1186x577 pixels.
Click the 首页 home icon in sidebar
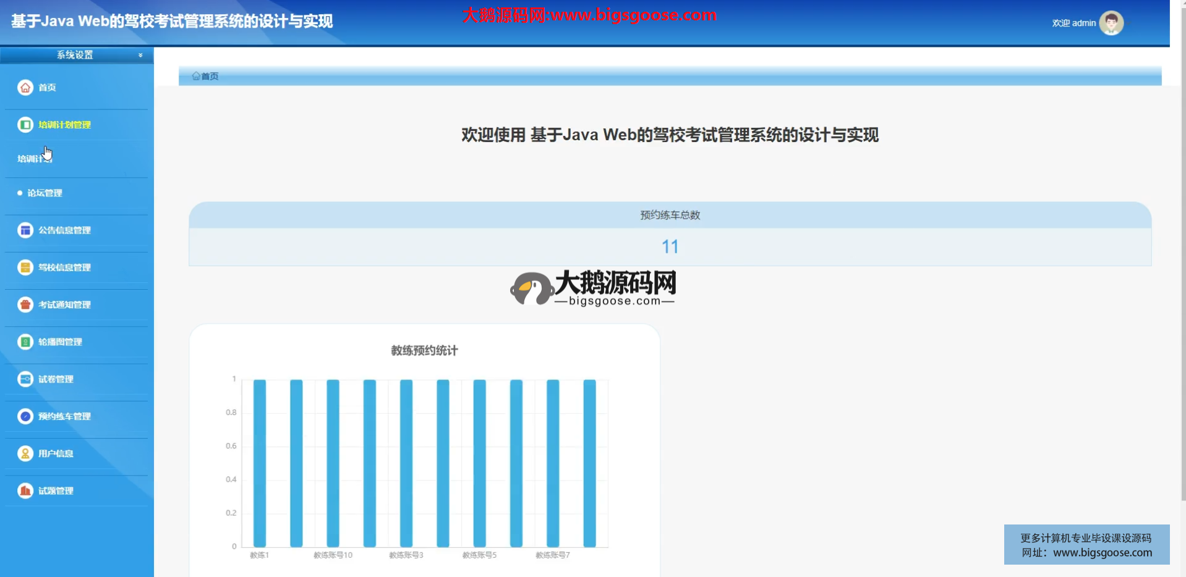[25, 88]
